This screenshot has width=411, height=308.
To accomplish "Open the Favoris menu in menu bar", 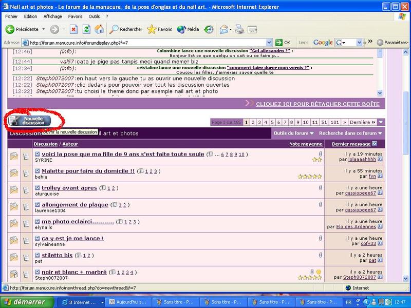I will pos(75,16).
